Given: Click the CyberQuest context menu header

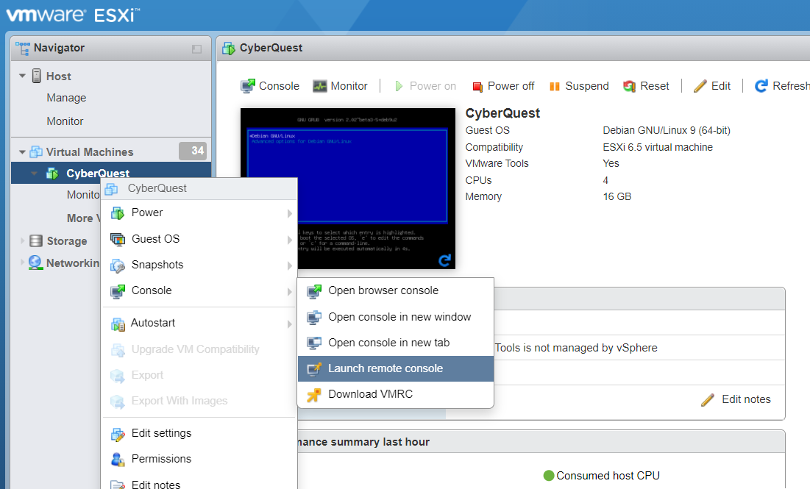Looking at the screenshot, I should (x=199, y=188).
